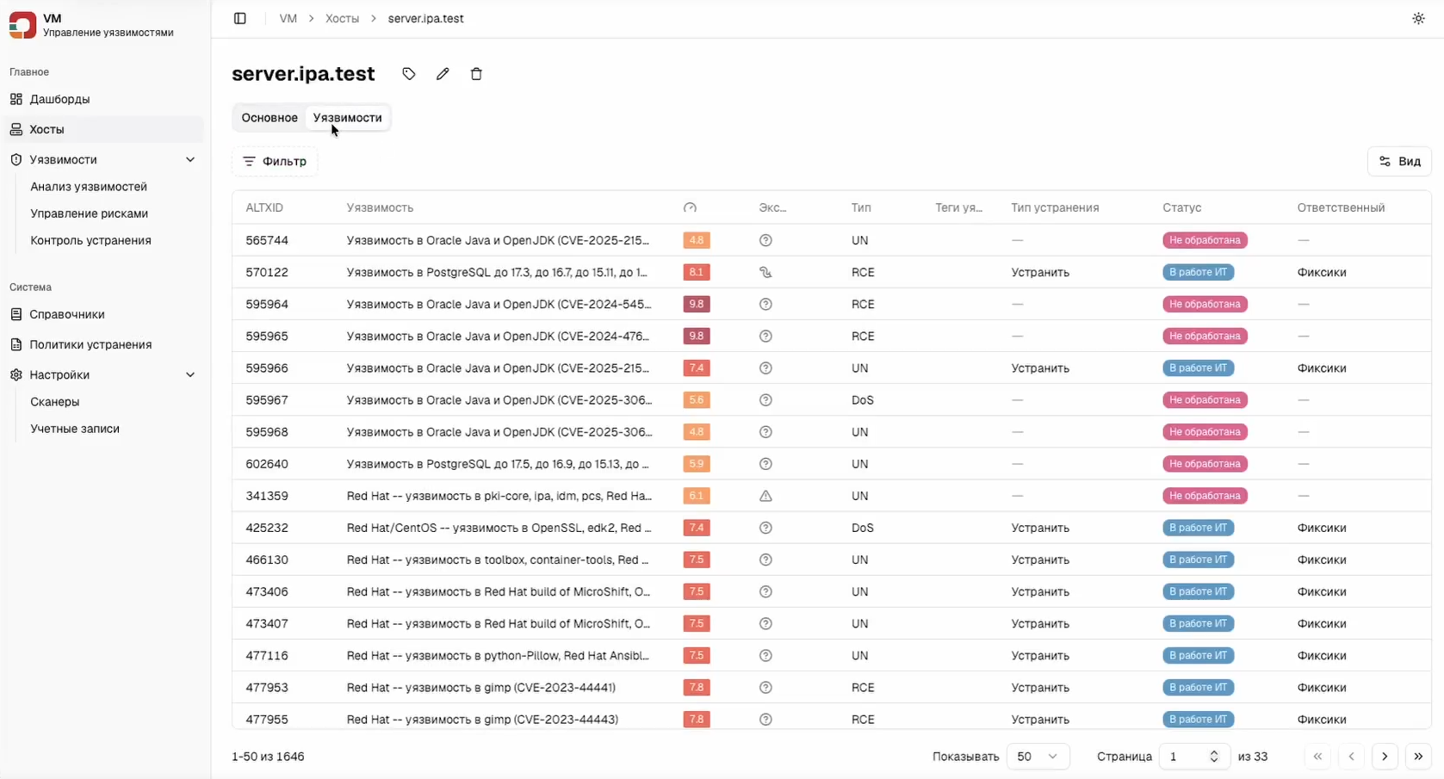The image size is (1444, 779).
Task: Switch to the Основное tab
Action: tap(270, 118)
